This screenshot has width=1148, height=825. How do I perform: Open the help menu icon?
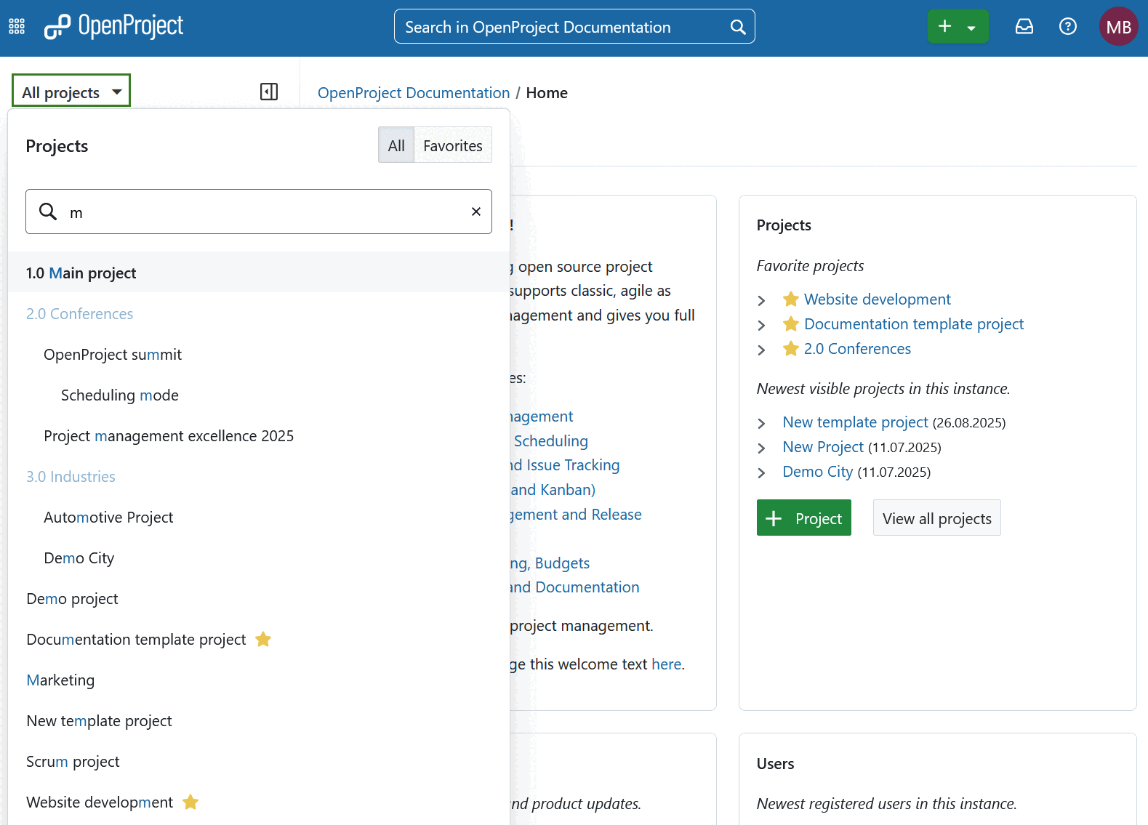pos(1067,27)
